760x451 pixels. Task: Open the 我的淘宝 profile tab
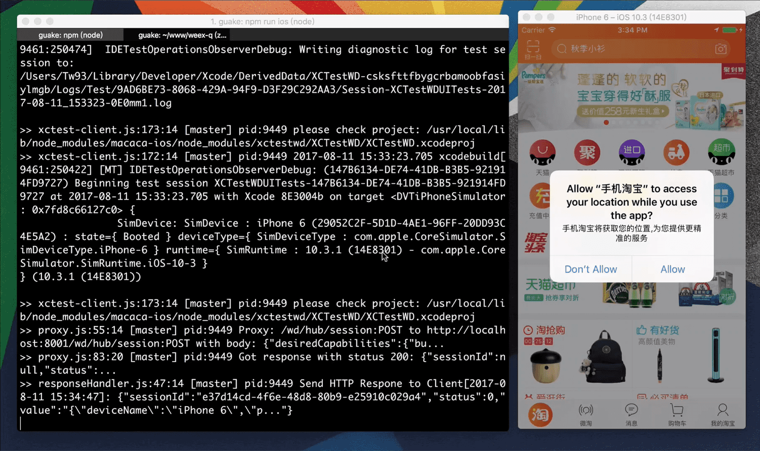point(722,415)
